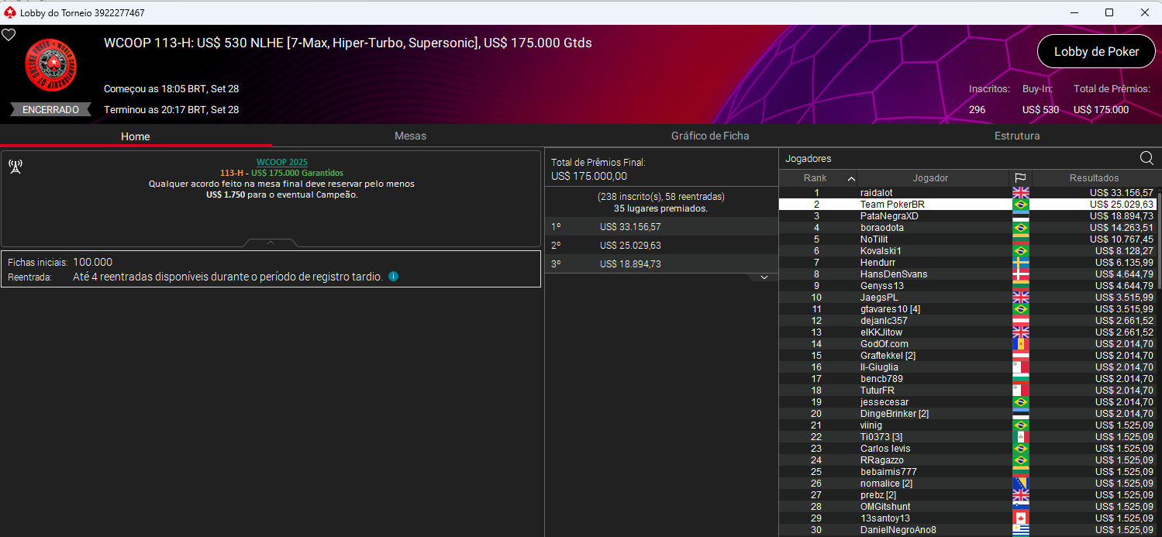
Task: Click the UK flag beside raidalot
Action: point(1020,193)
